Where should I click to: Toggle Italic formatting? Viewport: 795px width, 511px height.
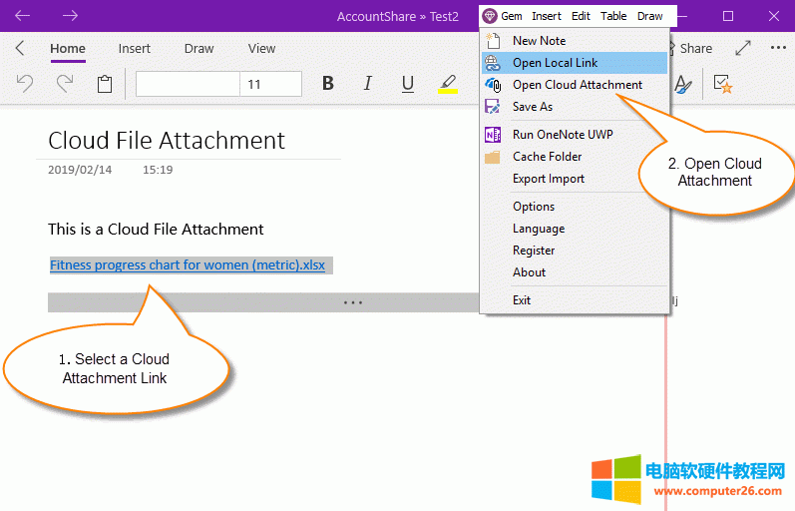click(x=367, y=85)
